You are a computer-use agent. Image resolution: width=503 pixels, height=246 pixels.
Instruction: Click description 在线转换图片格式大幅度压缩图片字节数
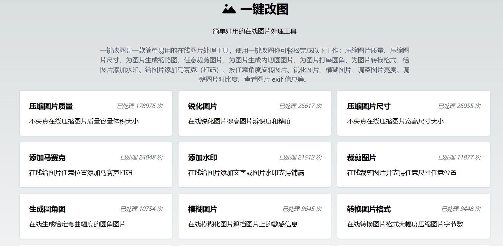pyautogui.click(x=405, y=224)
